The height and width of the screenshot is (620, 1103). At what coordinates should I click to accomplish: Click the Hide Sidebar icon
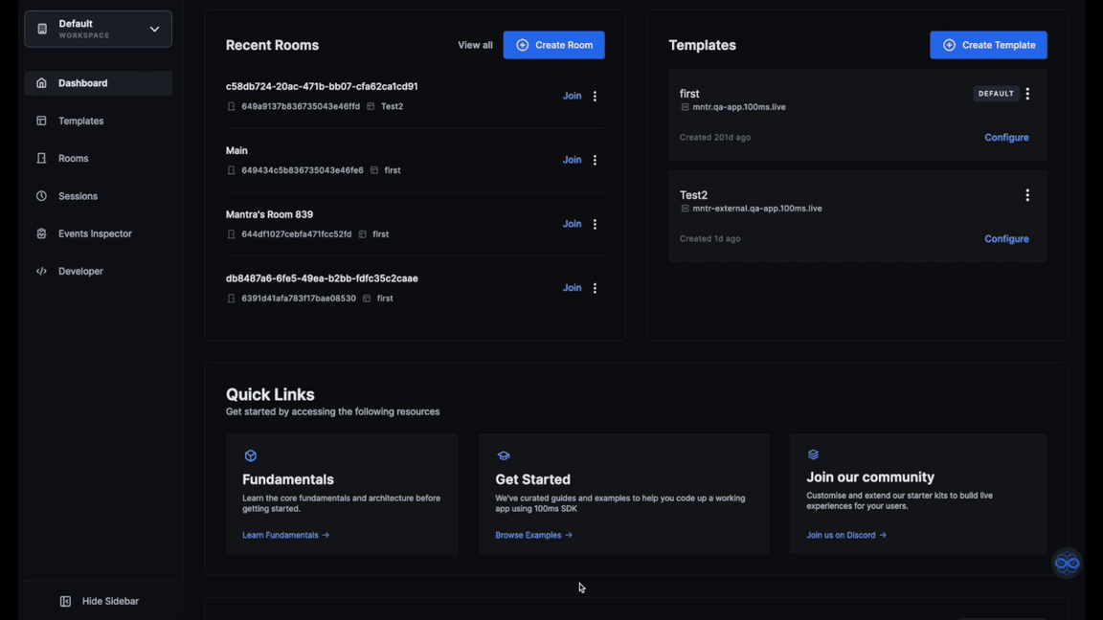pos(65,601)
